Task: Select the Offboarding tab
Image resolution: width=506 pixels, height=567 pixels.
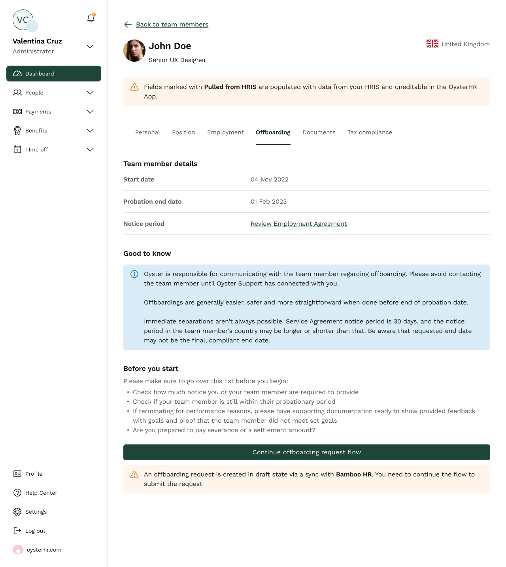Action: (x=273, y=132)
